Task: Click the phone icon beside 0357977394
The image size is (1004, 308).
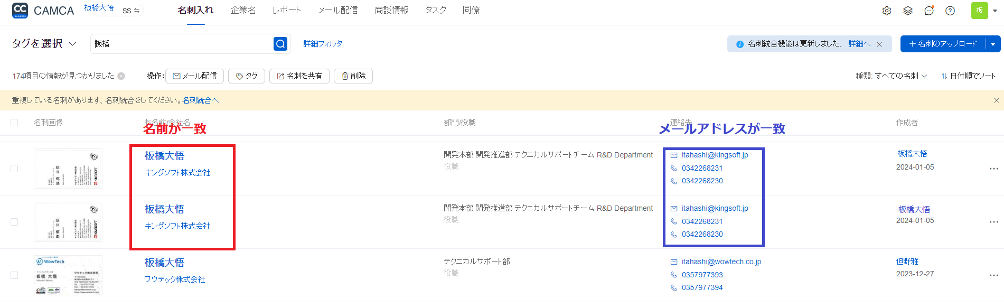Action: click(674, 288)
